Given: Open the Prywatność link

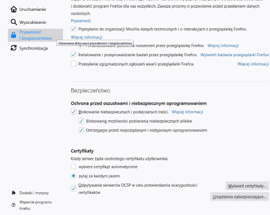Looking at the screenshot, I should (81, 21).
